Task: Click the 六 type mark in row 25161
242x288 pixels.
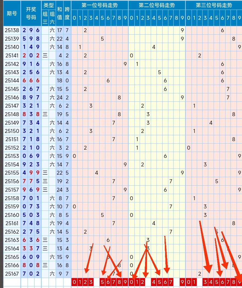Action: [52, 223]
